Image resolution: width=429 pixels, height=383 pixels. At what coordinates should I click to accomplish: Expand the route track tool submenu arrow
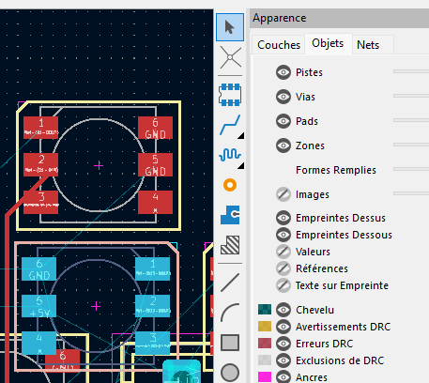click(x=240, y=135)
